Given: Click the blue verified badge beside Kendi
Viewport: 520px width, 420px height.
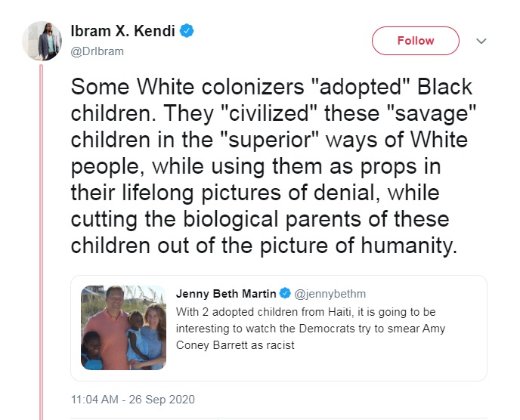Looking at the screenshot, I should point(187,31).
